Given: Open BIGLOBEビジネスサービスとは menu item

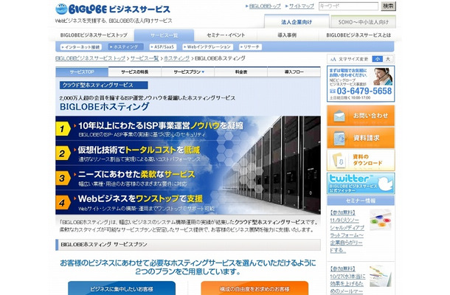Looking at the screenshot, I should pos(359,35).
